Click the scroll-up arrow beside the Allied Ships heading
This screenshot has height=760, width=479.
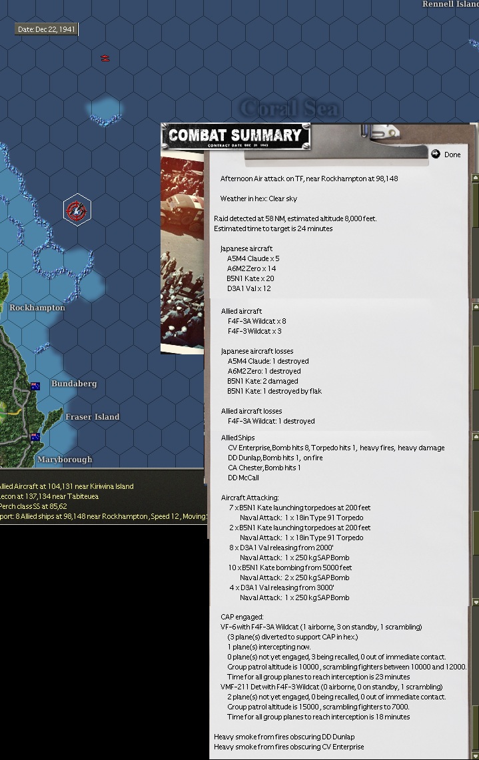coord(475,437)
